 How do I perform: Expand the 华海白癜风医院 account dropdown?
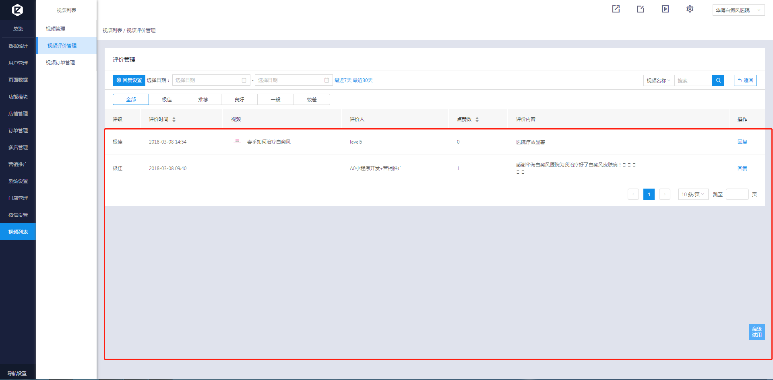pyautogui.click(x=738, y=10)
